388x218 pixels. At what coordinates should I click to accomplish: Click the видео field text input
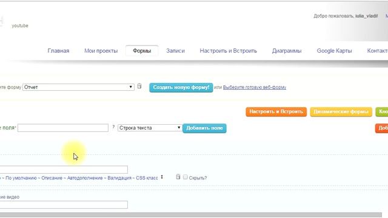click(64, 205)
